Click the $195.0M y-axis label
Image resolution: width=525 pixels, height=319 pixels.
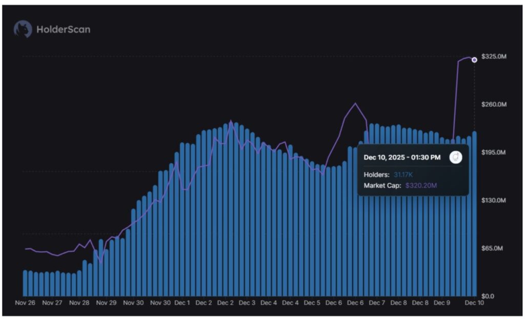tap(494, 152)
